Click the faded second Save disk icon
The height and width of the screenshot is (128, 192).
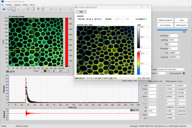(x=56, y=9)
